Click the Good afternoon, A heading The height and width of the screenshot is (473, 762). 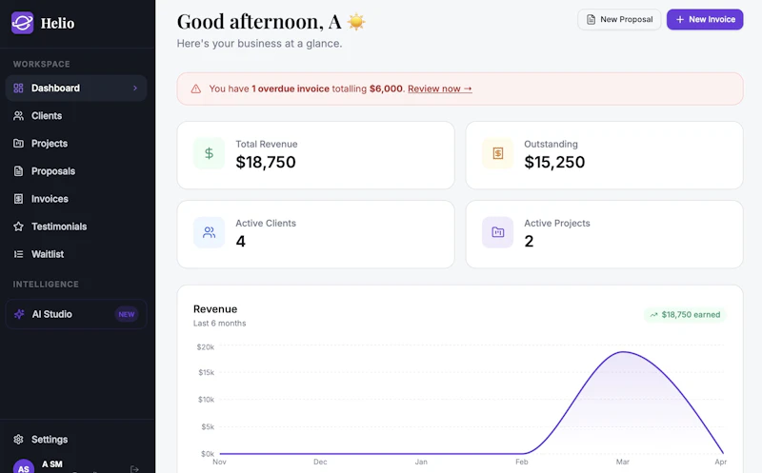[x=259, y=22]
